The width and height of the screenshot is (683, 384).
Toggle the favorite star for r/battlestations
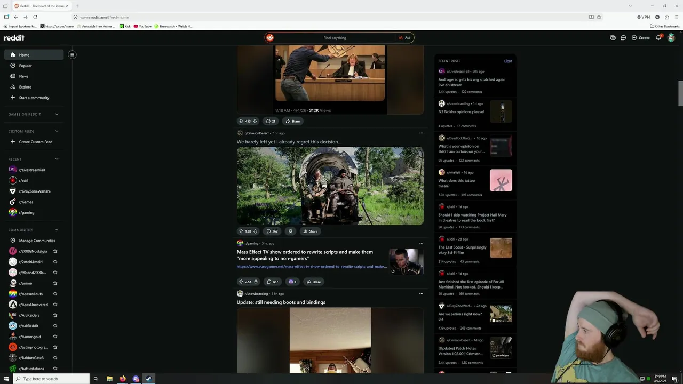point(55,369)
